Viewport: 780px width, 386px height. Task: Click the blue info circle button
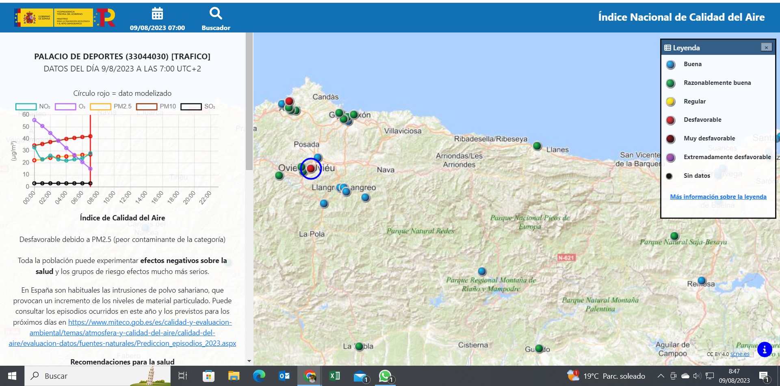click(x=764, y=349)
